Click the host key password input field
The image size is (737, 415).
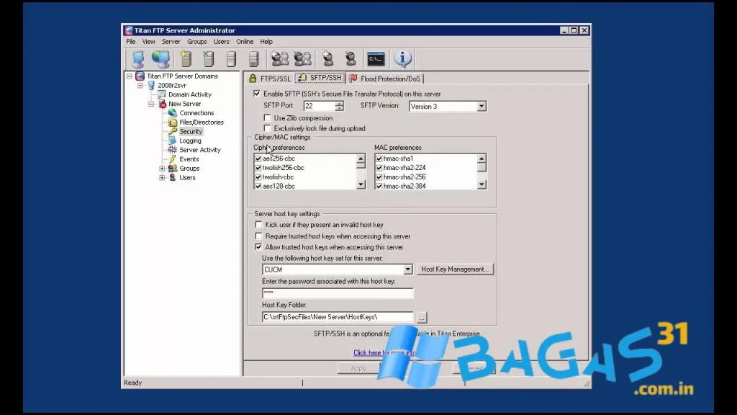[x=338, y=293]
